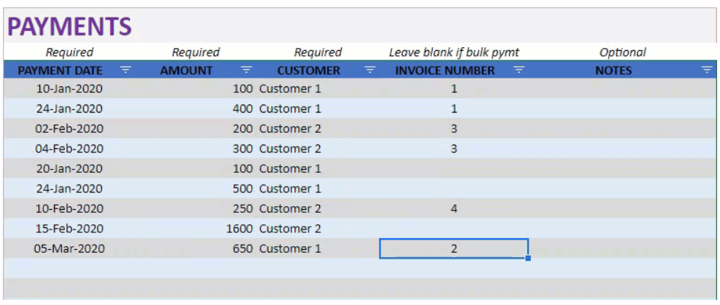Image resolution: width=720 pixels, height=305 pixels.
Task: Select the 10-Feb-2020 date cell
Action: point(69,208)
